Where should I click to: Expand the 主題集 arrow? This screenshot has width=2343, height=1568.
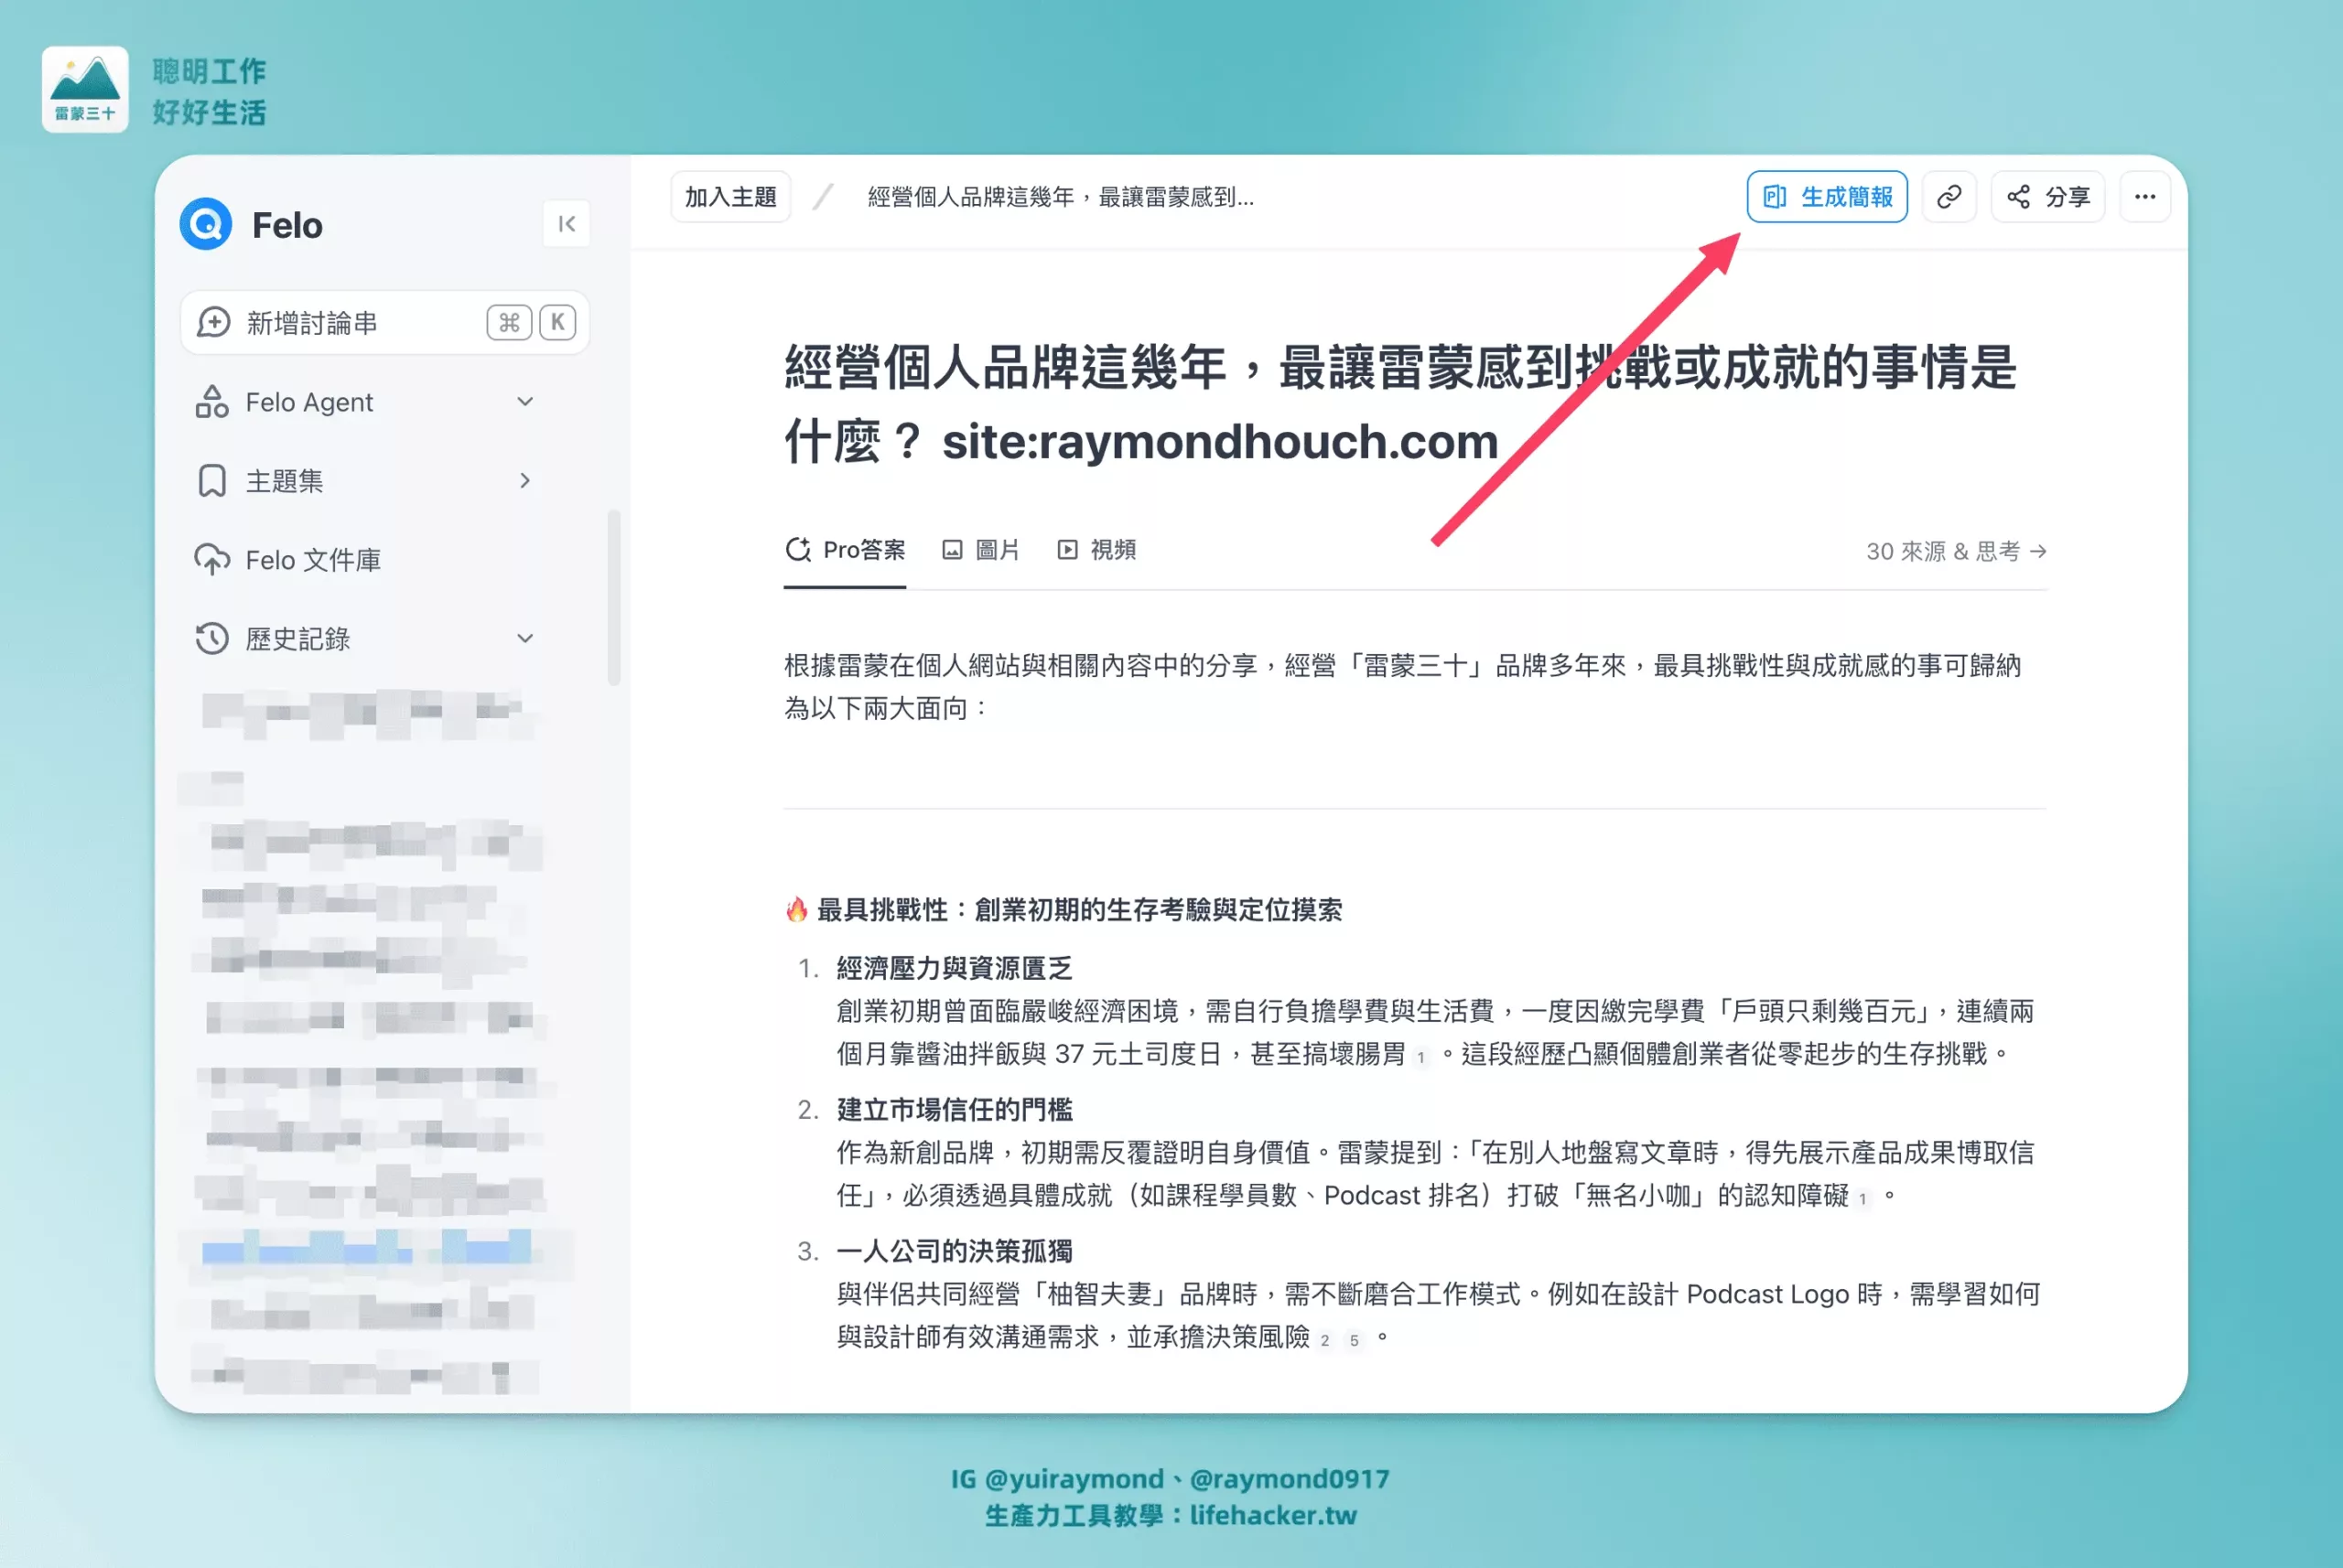pyautogui.click(x=525, y=480)
